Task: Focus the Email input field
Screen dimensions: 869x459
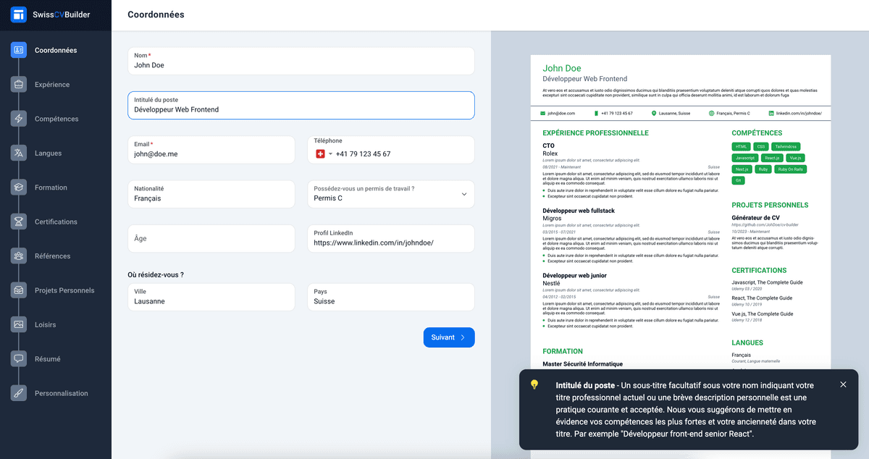Action: coord(211,154)
